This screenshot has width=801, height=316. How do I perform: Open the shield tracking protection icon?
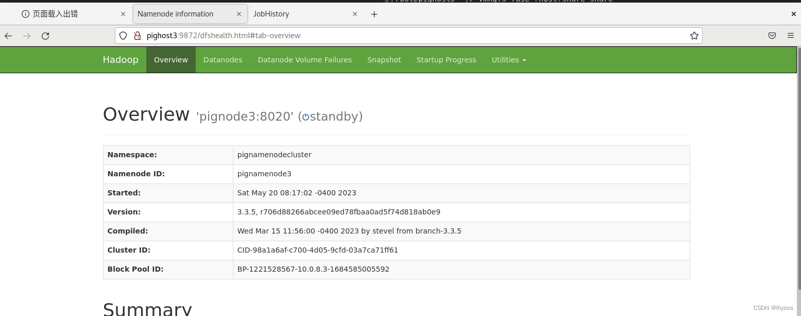coord(123,36)
